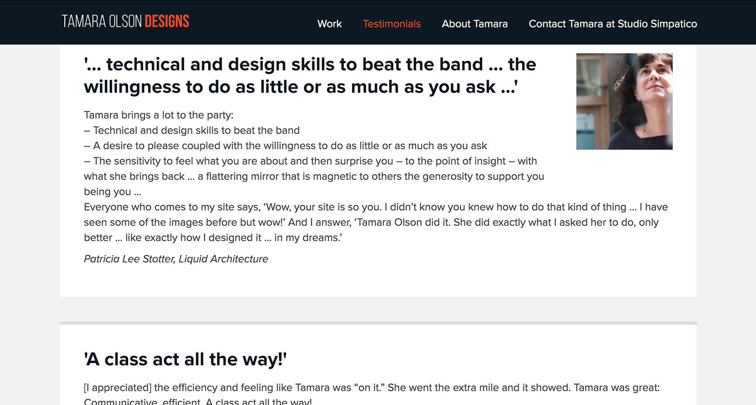Click the Tamara Olson Designs logo

(125, 22)
